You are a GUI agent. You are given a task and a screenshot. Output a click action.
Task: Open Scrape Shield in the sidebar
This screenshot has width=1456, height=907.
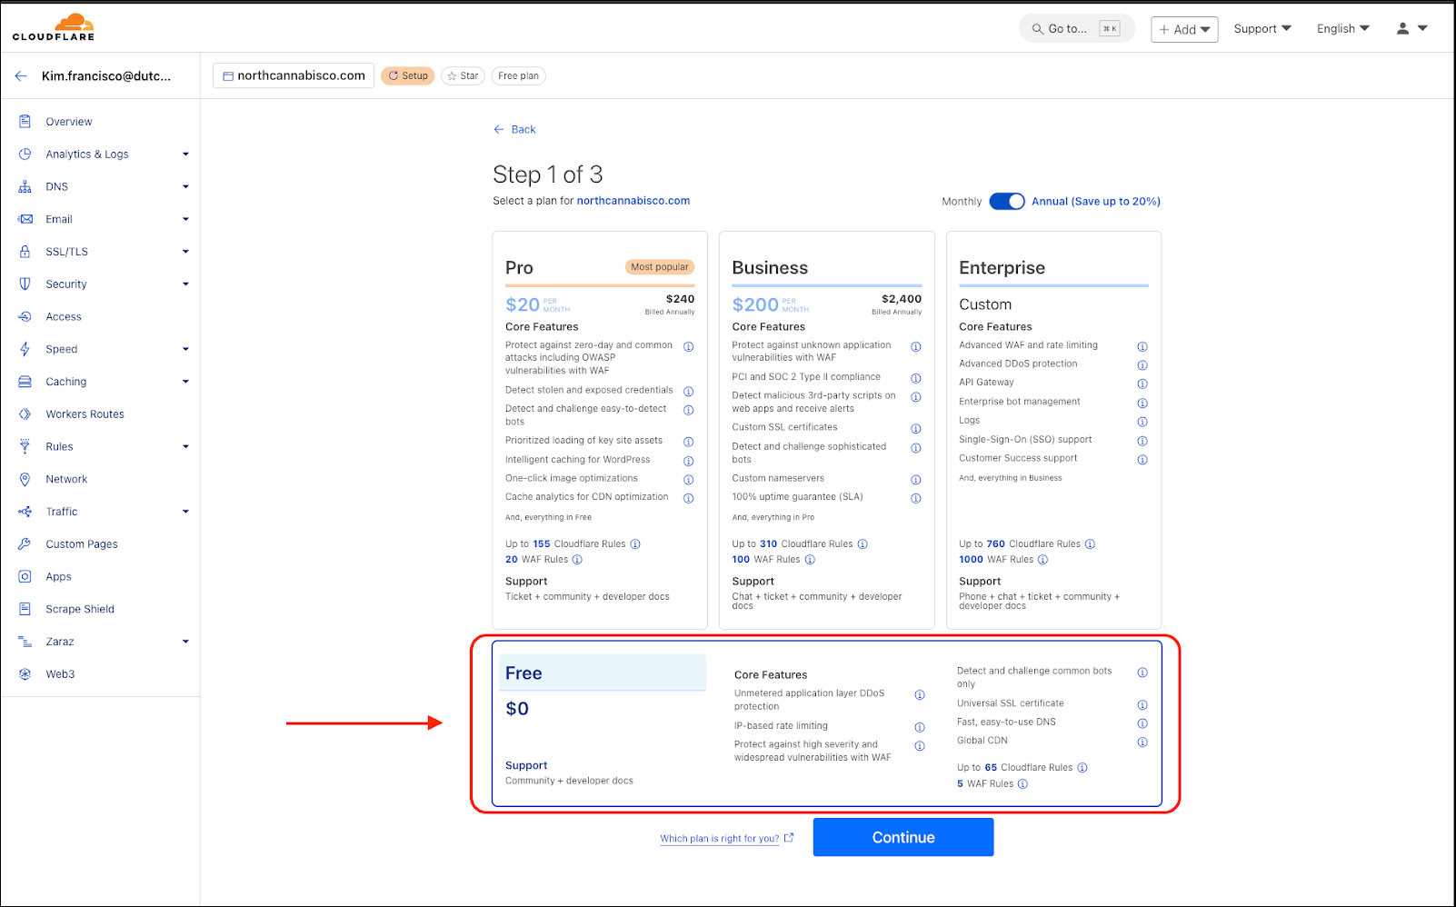pyautogui.click(x=80, y=609)
